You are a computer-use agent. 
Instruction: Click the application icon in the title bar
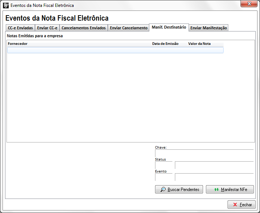[6, 5]
